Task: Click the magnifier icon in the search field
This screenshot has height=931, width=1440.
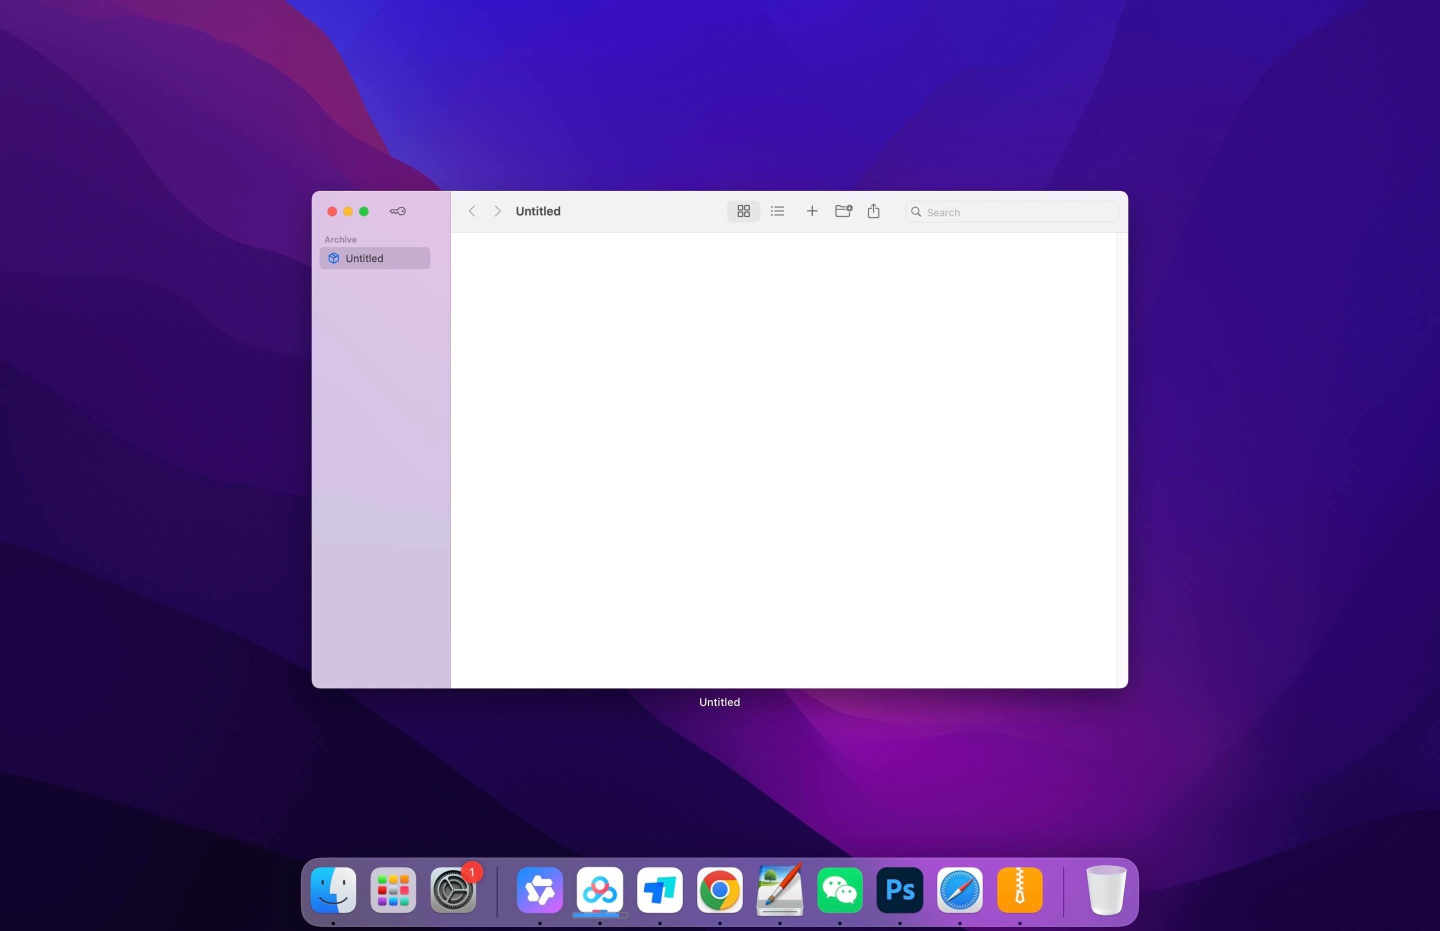Action: [x=916, y=211]
